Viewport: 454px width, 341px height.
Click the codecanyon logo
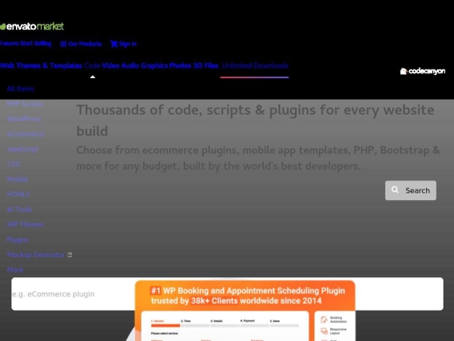coord(422,71)
